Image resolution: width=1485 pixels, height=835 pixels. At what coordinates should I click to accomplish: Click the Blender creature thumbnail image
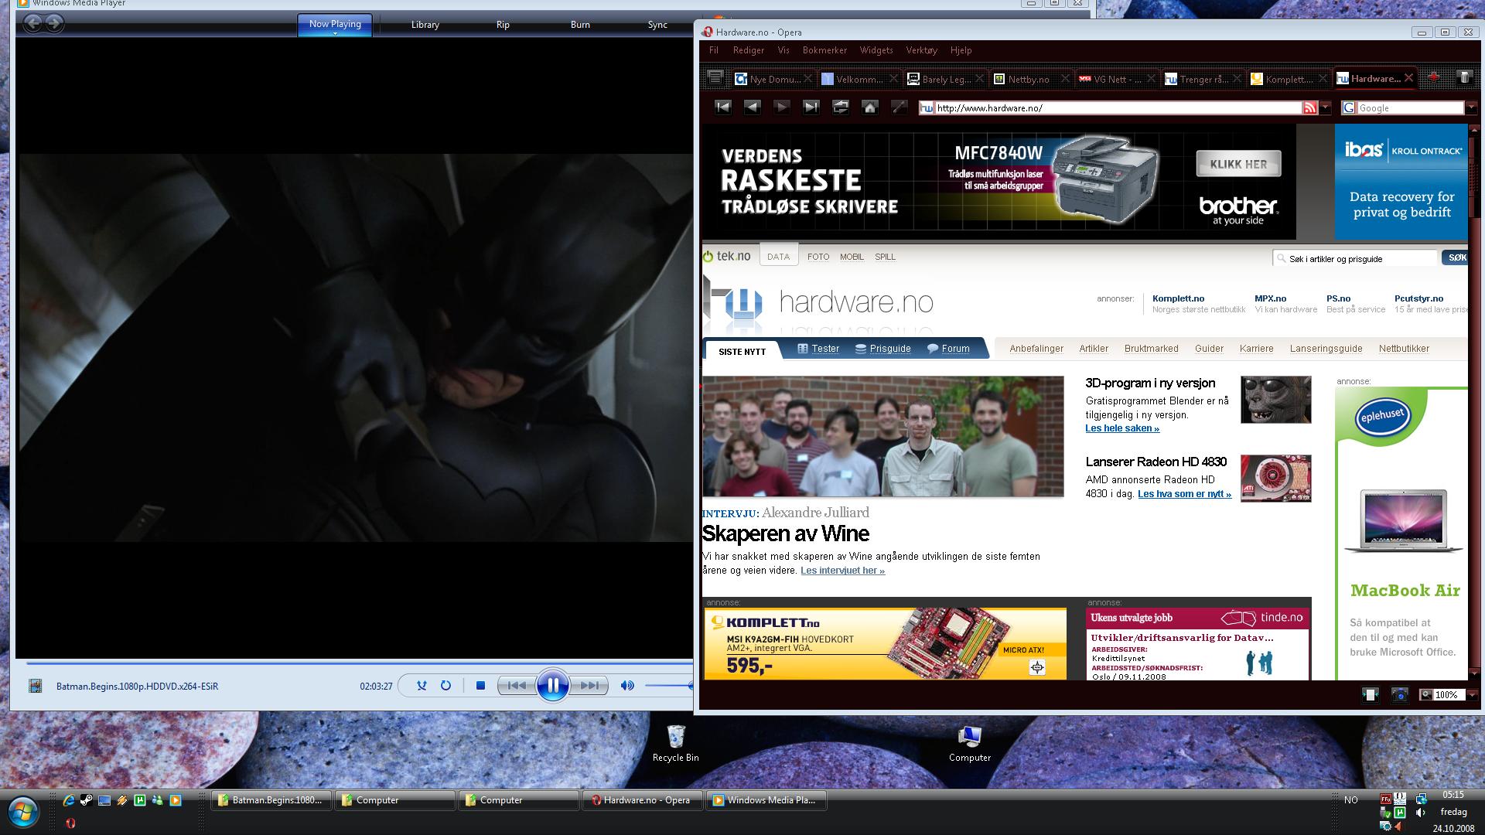(1275, 400)
